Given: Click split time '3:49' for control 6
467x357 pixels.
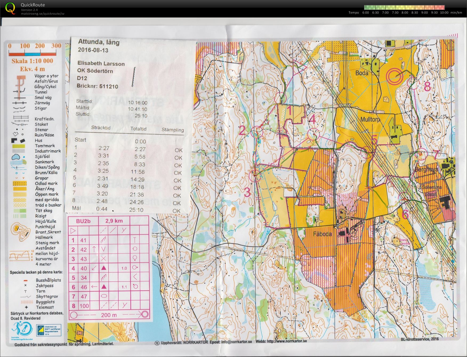Looking at the screenshot, I should [103, 186].
